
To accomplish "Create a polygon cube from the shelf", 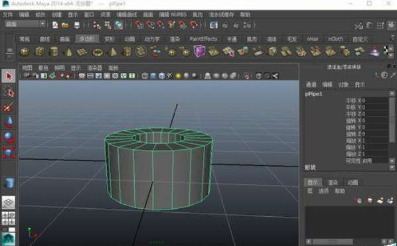I will [39, 52].
